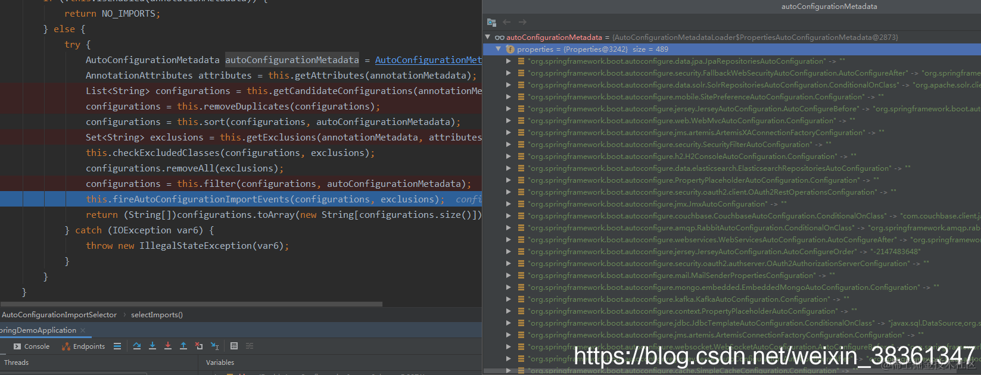The height and width of the screenshot is (375, 981).
Task: Expand the RabbitAutoConfiguration.ConditionalOnClass entry
Action: (x=509, y=228)
